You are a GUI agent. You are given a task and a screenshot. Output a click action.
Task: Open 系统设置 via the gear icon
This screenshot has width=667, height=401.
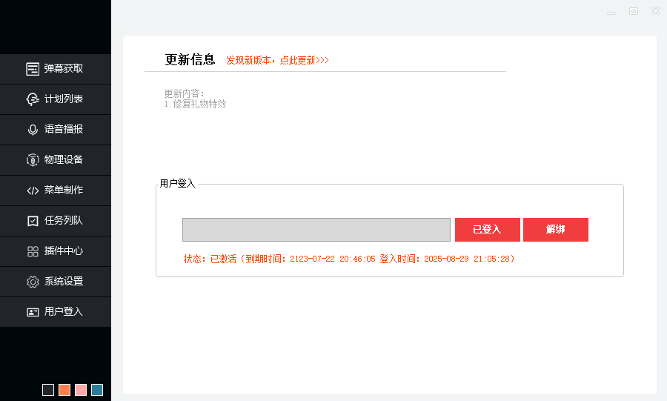33,282
